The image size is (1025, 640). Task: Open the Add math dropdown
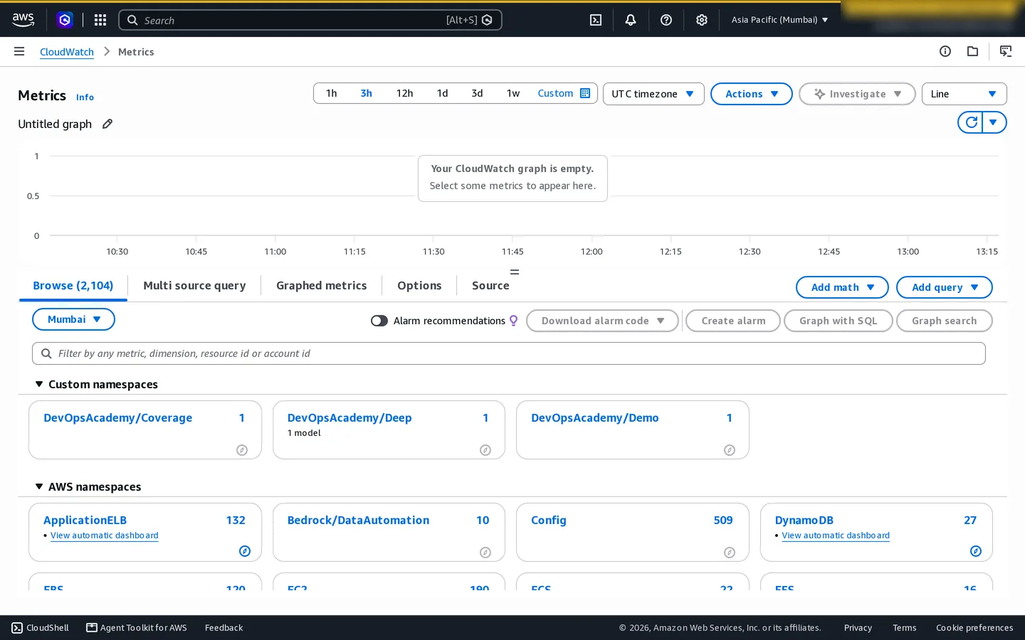point(842,287)
